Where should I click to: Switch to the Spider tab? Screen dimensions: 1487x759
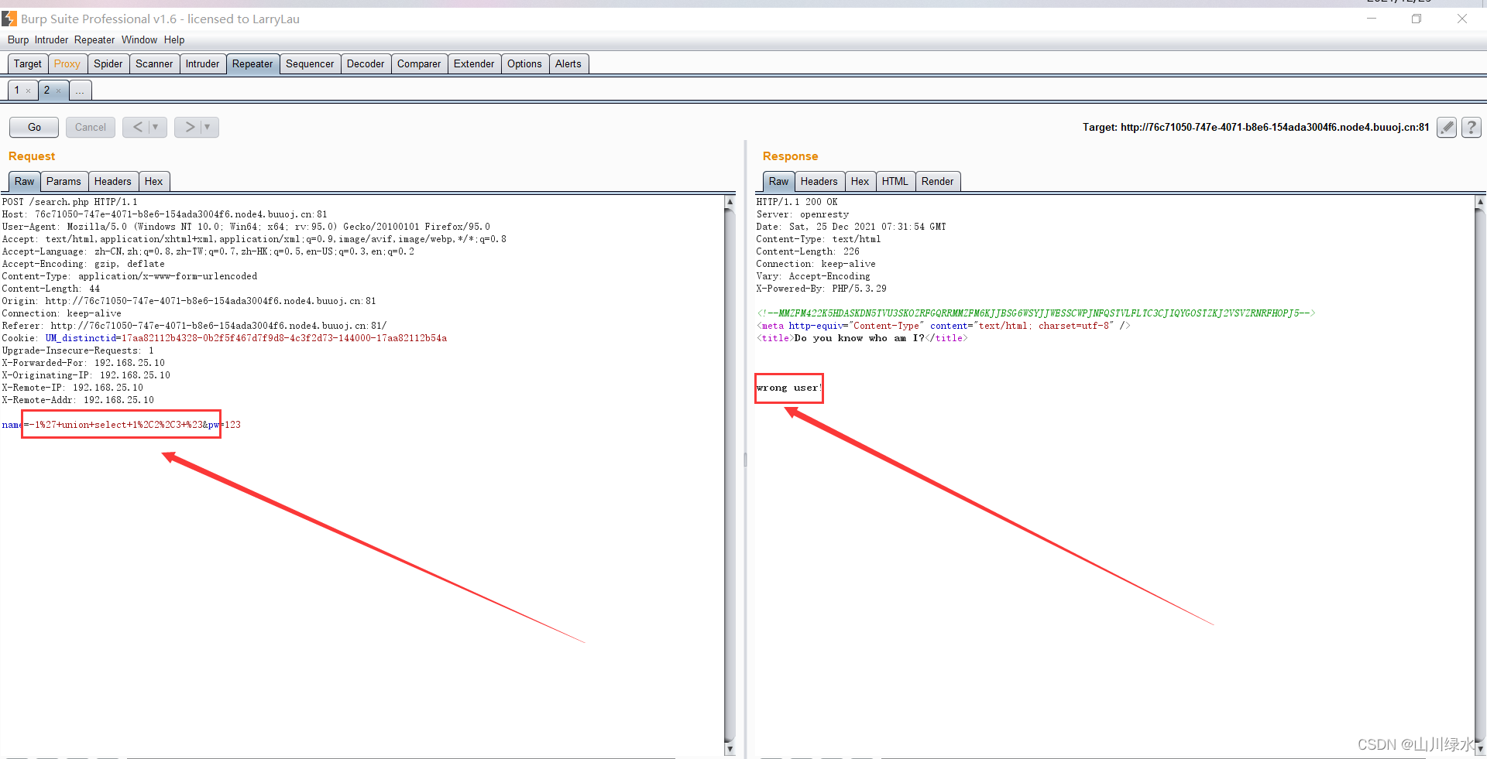tap(108, 64)
